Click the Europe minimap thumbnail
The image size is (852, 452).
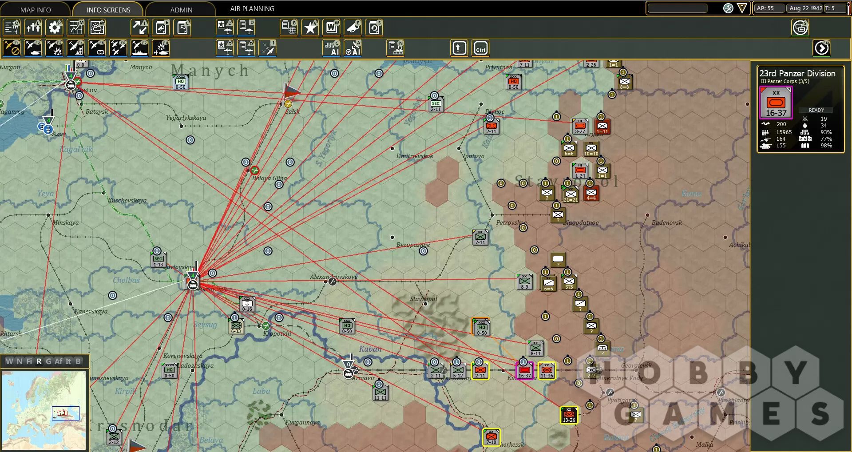[44, 410]
